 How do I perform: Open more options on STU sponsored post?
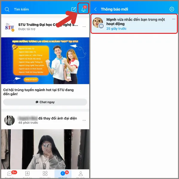click(x=84, y=27)
